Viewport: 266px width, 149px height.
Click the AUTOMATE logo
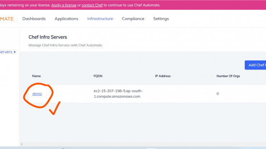pos(7,19)
